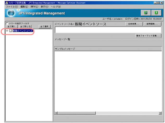Screen dimensions: 165x123
Task: Open the 編集(E) menu
Action: pos(24,7)
